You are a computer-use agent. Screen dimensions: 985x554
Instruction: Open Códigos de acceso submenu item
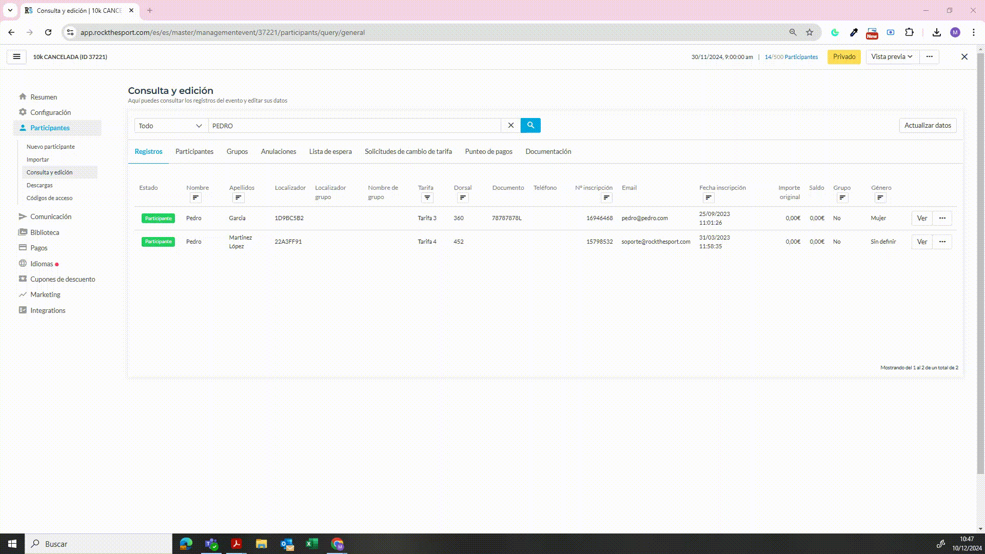(x=49, y=198)
